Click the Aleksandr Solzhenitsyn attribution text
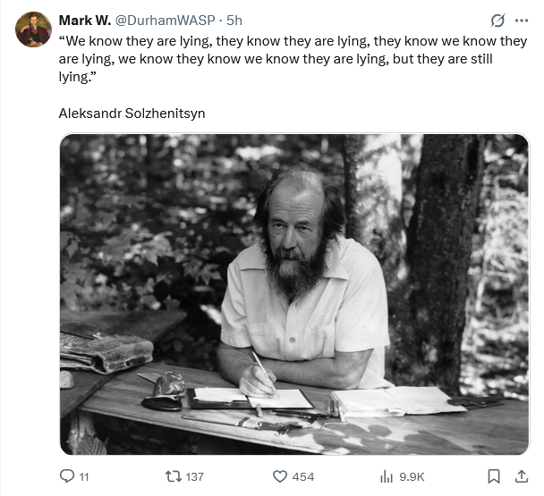The height and width of the screenshot is (496, 544). pyautogui.click(x=132, y=113)
